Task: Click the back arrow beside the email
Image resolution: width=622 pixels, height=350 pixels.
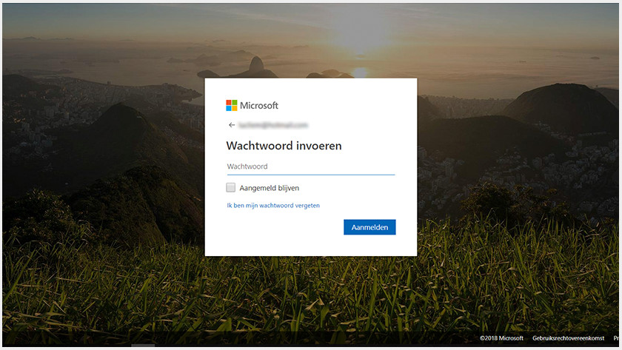Action: click(x=232, y=126)
